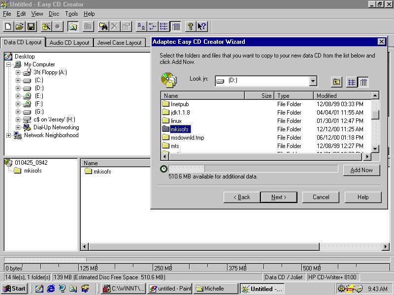
Task: Collapse the My Computer tree node
Action: tap(8, 64)
